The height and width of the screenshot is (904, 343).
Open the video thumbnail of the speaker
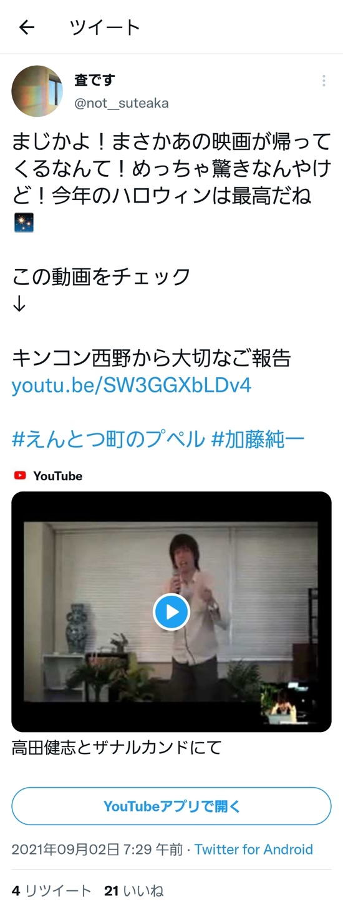(x=171, y=611)
